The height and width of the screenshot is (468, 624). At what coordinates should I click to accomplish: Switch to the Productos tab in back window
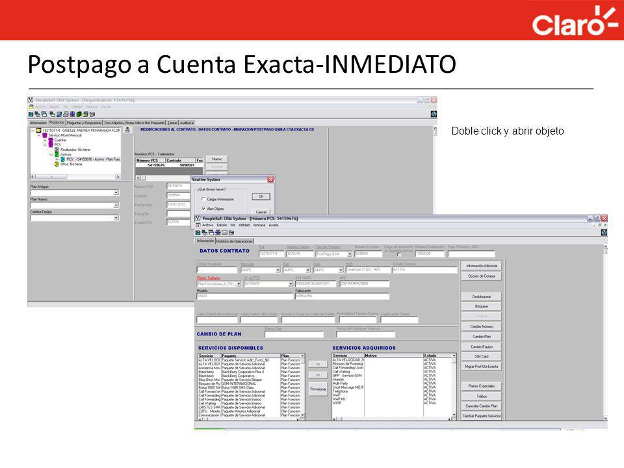[x=57, y=123]
